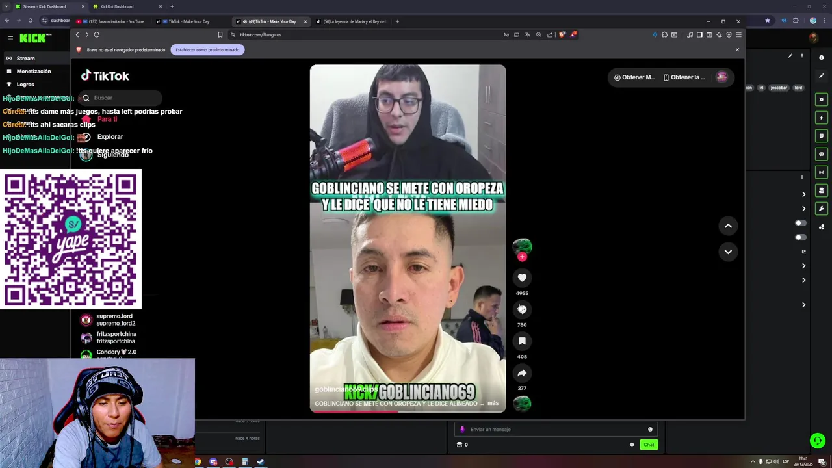Viewport: 832px width, 468px height.
Task: Open the note icon in Kick sidebar
Action: click(x=822, y=136)
